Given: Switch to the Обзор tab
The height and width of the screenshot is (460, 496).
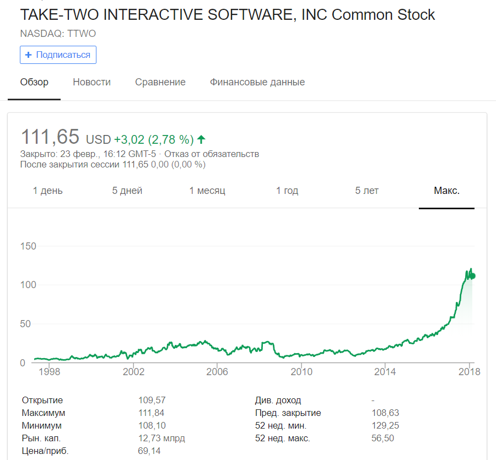Looking at the screenshot, I should (x=34, y=82).
